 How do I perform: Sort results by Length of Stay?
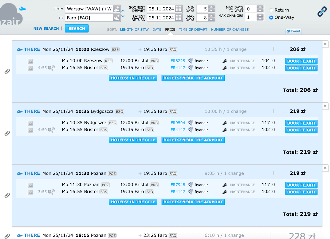tap(134, 30)
